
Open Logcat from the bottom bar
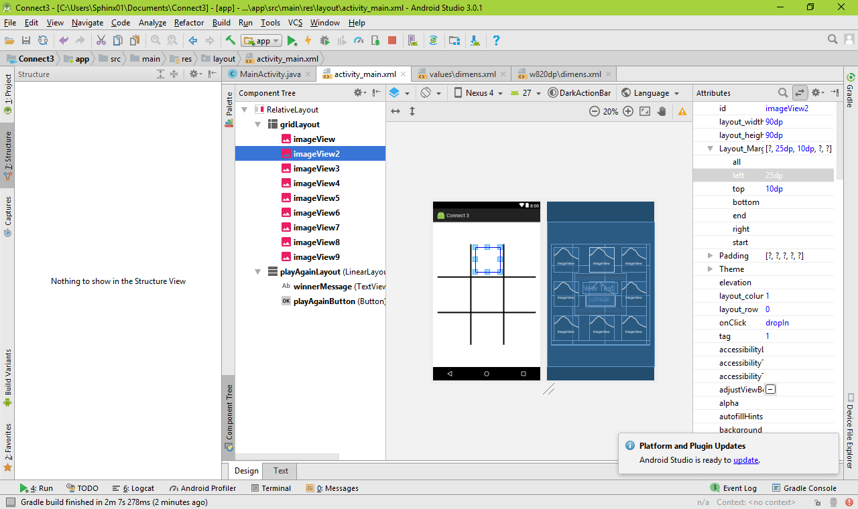(137, 488)
